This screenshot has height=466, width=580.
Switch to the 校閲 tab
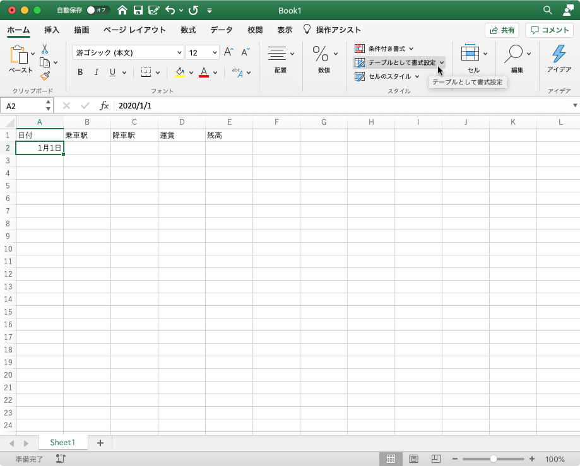pyautogui.click(x=255, y=30)
